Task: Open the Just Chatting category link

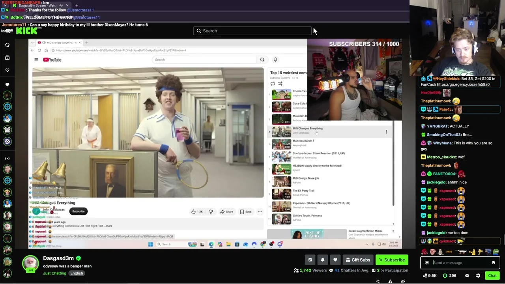Action: (x=54, y=273)
